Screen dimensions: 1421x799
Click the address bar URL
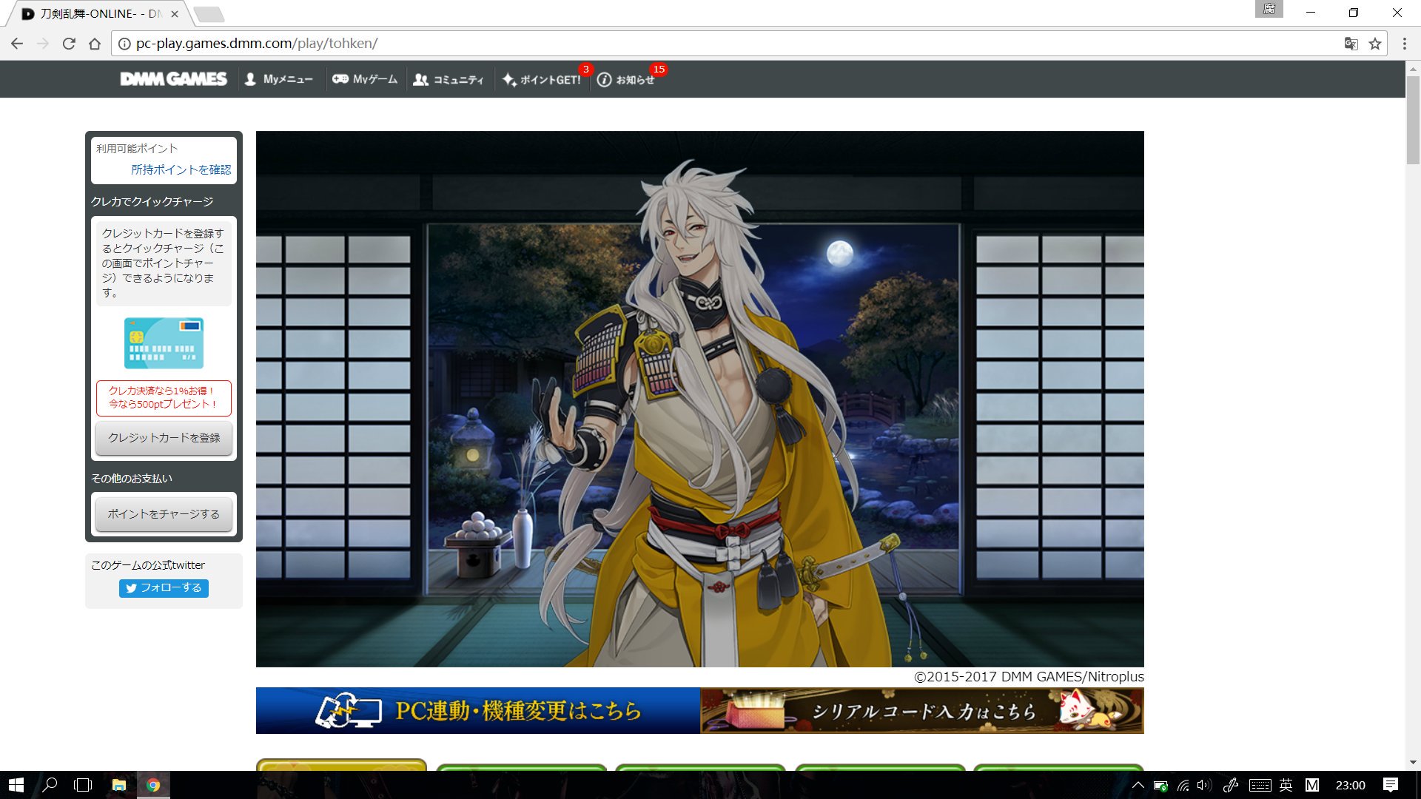[257, 44]
